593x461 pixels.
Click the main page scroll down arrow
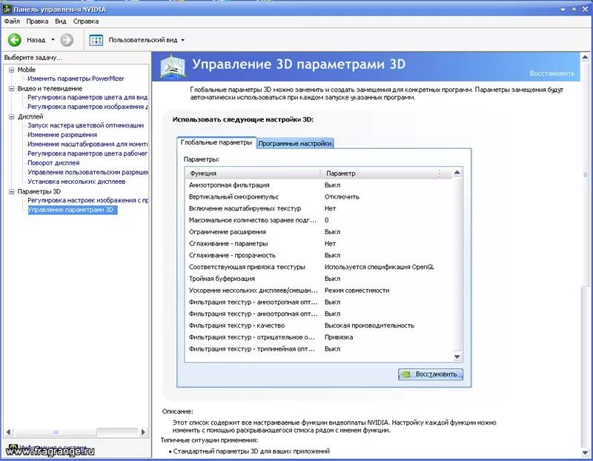pyautogui.click(x=585, y=452)
